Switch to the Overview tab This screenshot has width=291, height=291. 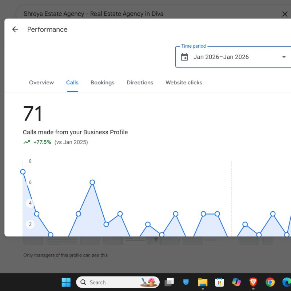pyautogui.click(x=41, y=83)
